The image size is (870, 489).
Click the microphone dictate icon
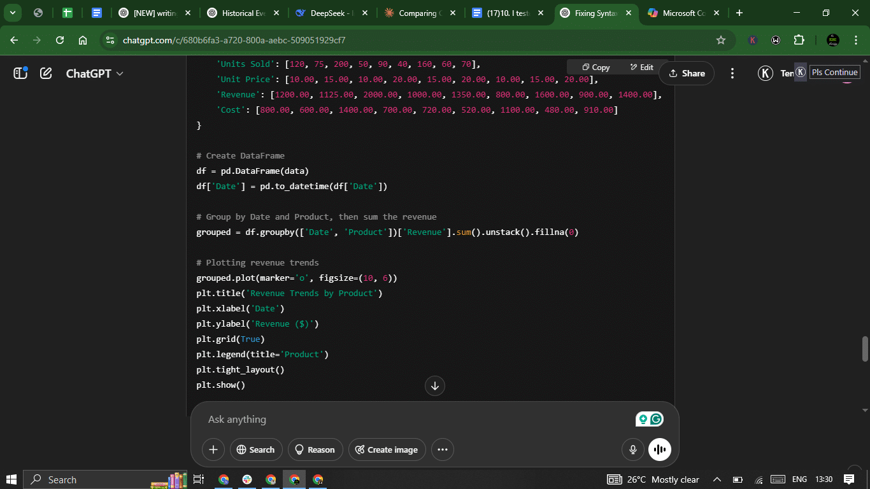633,450
